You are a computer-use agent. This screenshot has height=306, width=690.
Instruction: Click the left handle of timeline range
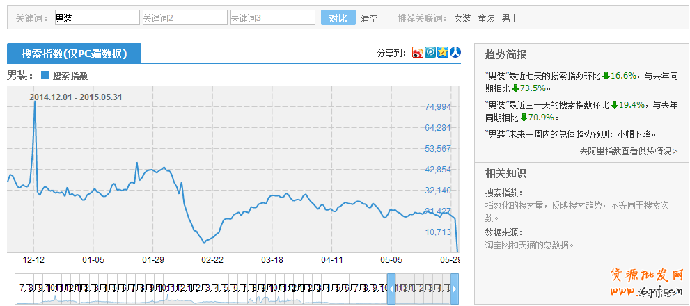[391, 289]
